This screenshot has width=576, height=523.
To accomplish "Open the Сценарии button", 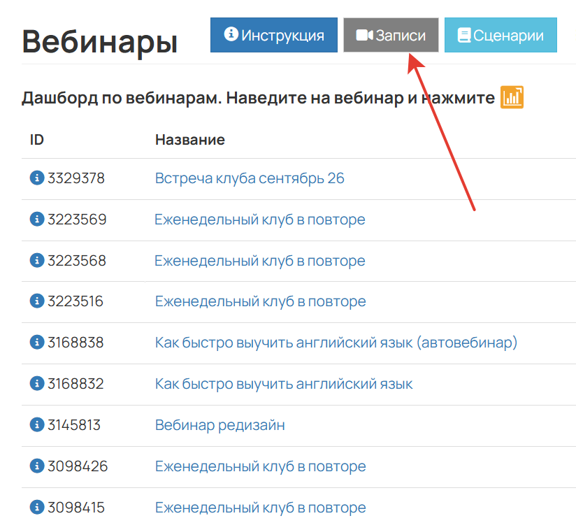I will [501, 35].
